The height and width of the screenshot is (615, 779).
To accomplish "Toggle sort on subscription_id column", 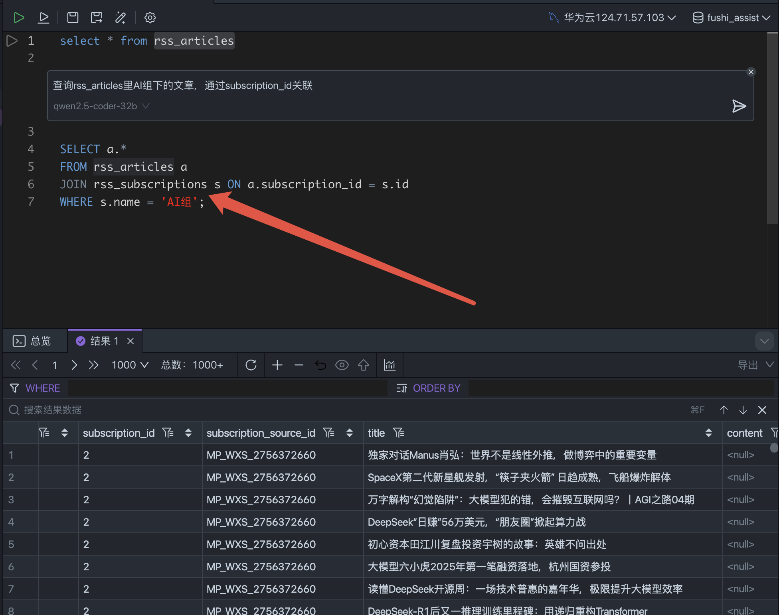I will [x=188, y=433].
